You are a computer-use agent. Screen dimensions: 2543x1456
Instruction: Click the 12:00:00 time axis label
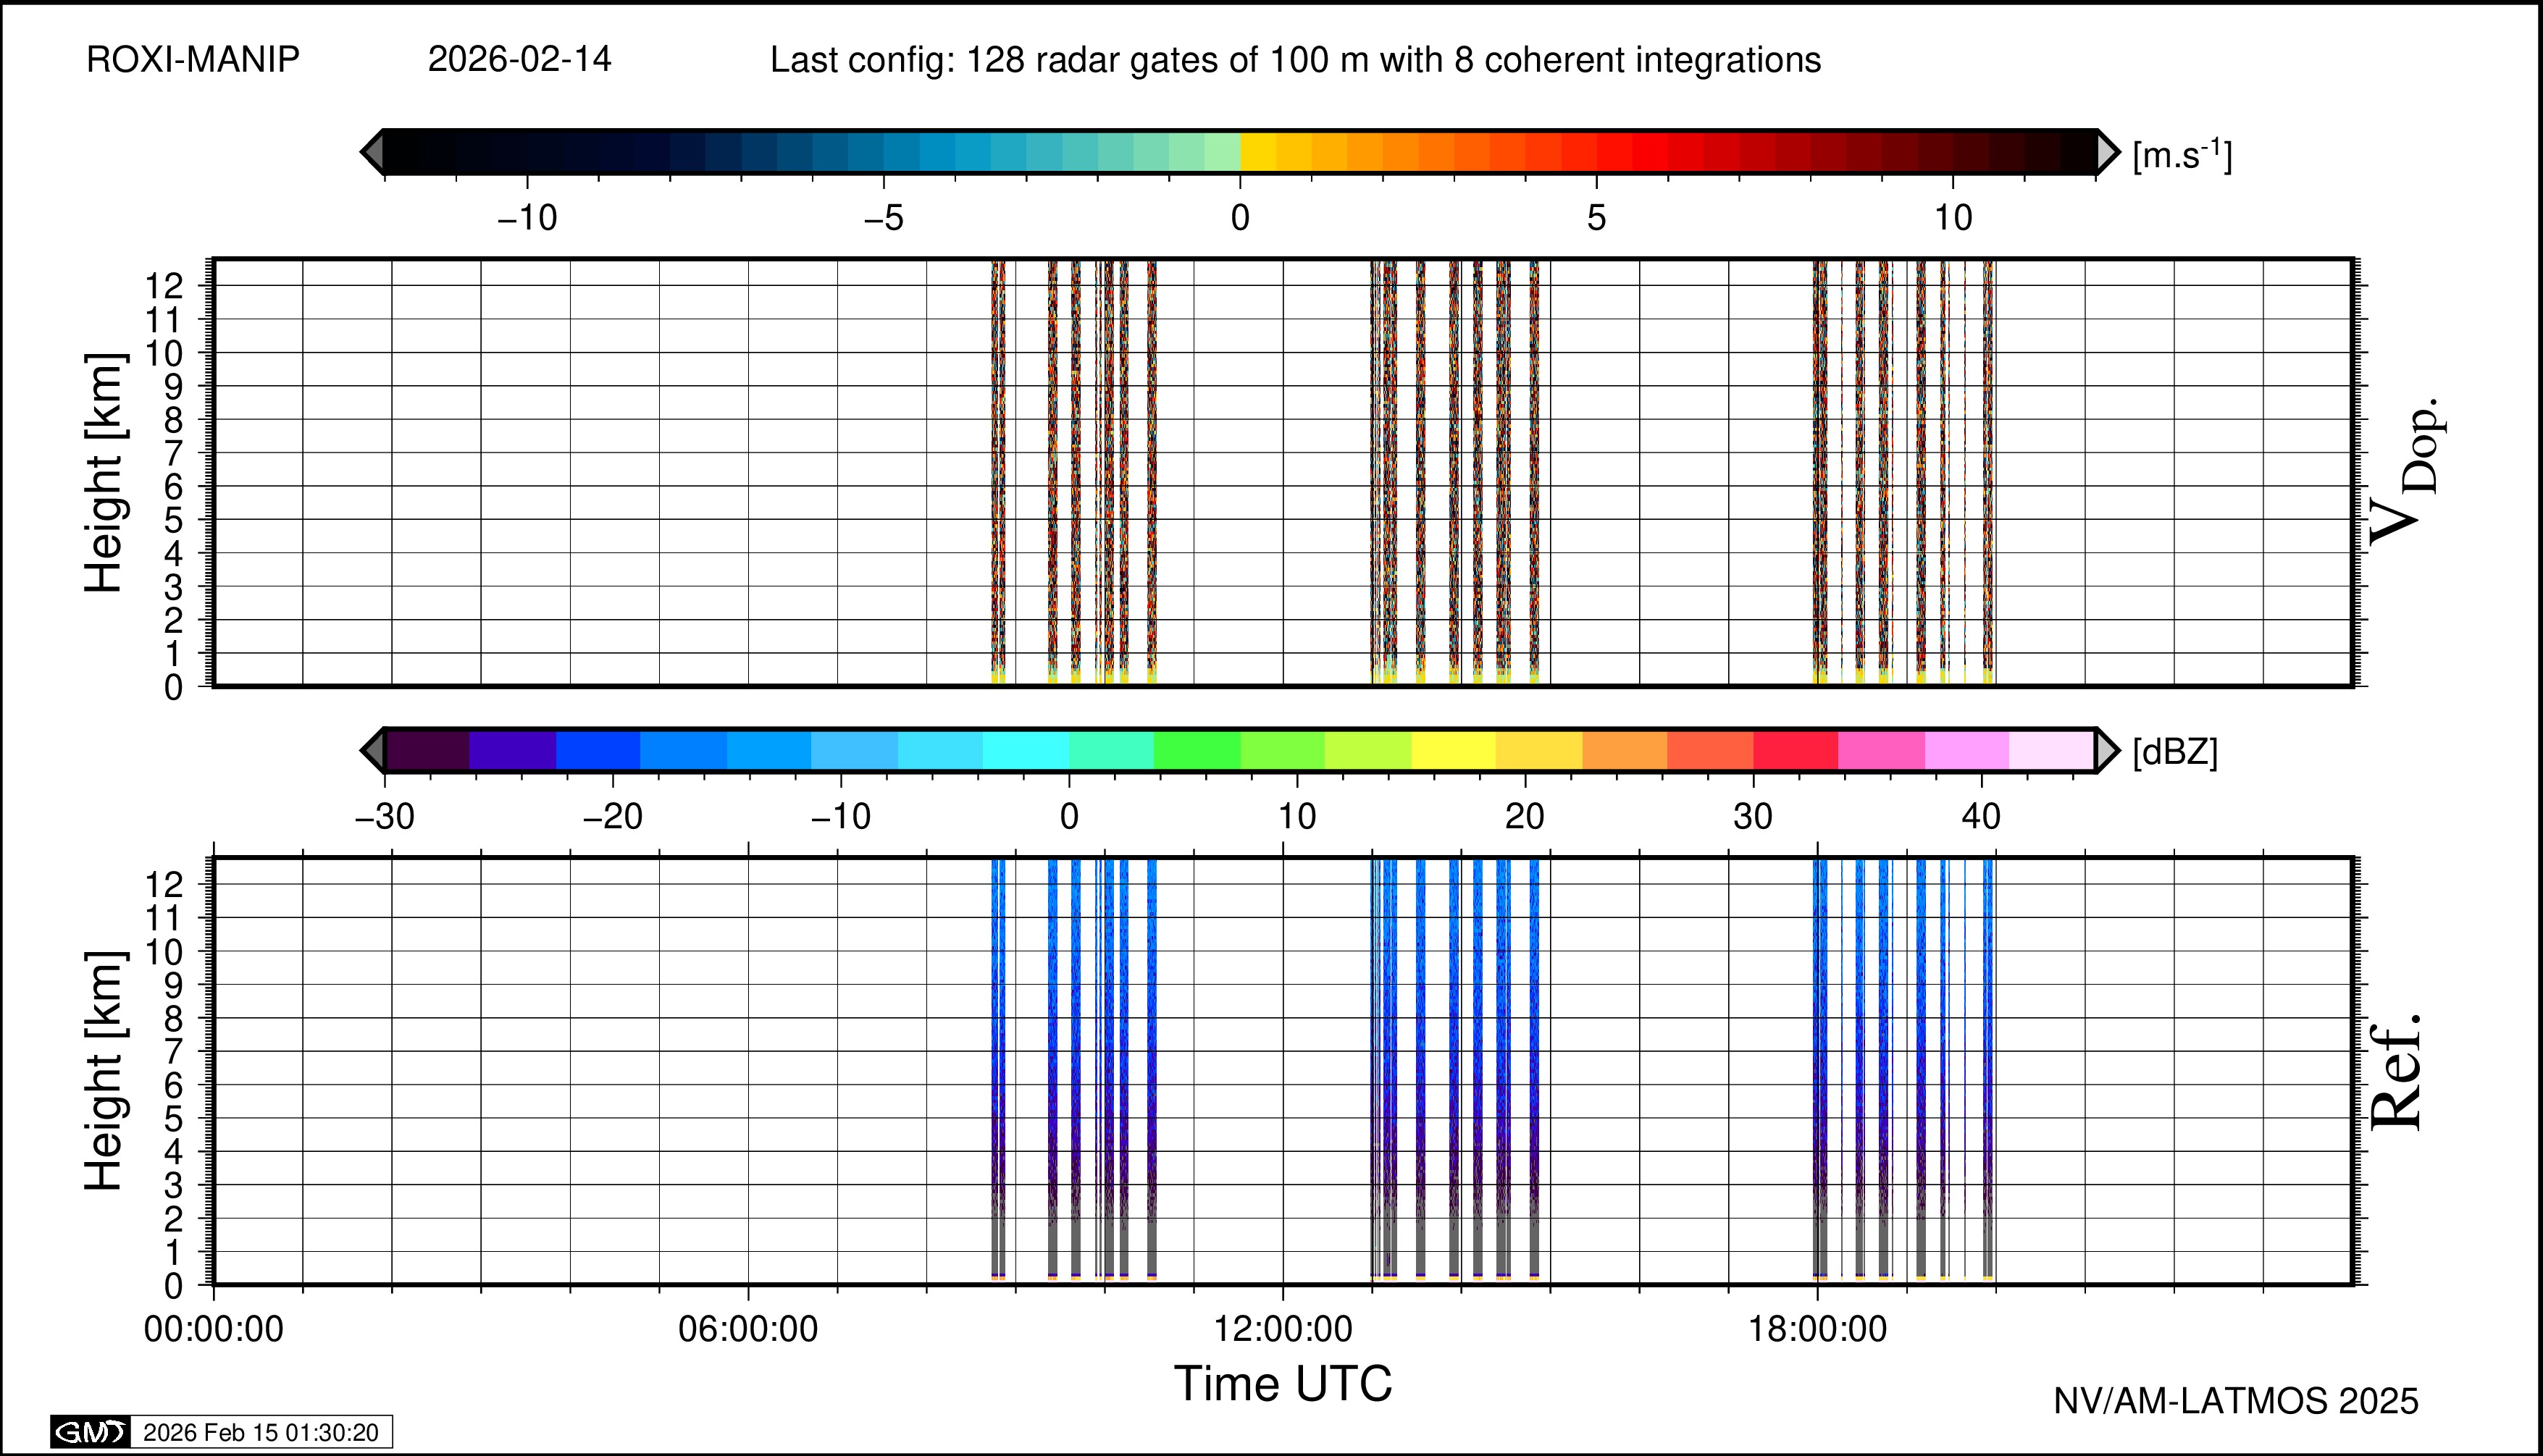click(1283, 1329)
